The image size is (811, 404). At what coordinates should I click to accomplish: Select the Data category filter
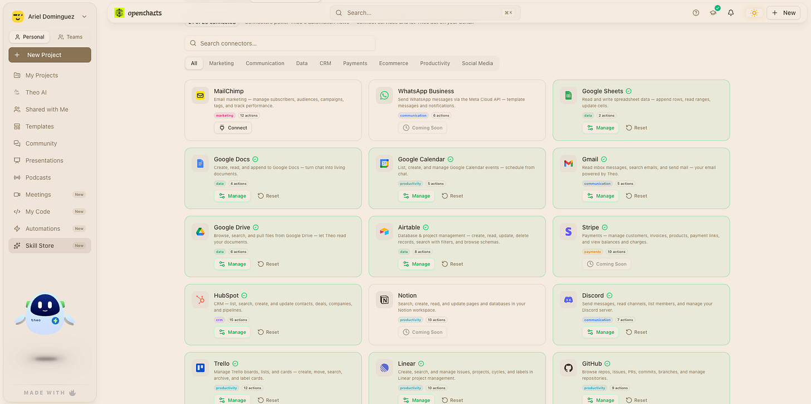pyautogui.click(x=302, y=63)
